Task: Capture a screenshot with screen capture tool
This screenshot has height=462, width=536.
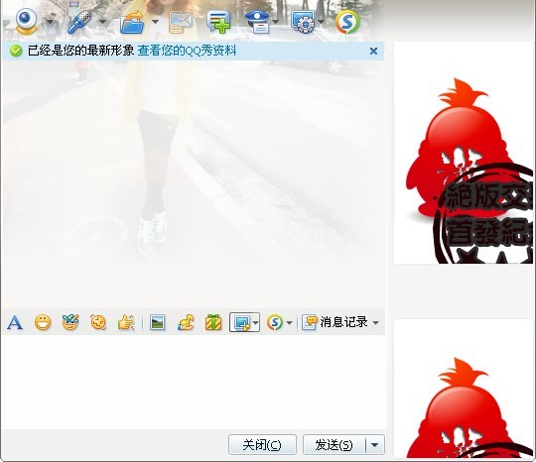Action: point(241,322)
